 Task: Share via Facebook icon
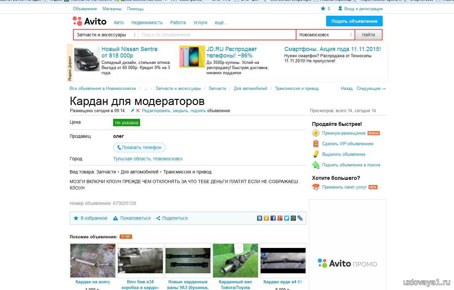273,218
